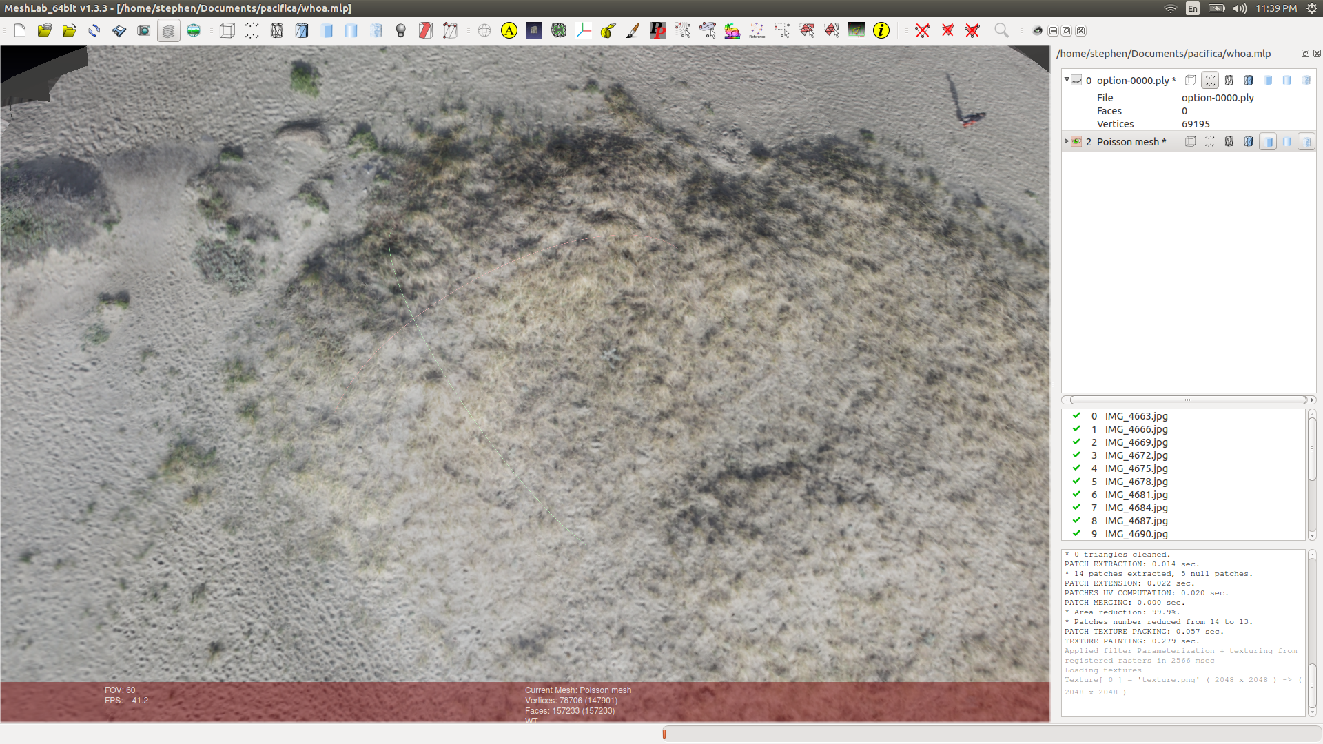The width and height of the screenshot is (1323, 744).
Task: Toggle the Light bulb lighting icon
Action: coord(400,31)
